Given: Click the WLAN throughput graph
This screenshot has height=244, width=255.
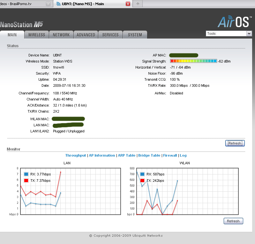Looking at the screenshot, I should 187,191.
